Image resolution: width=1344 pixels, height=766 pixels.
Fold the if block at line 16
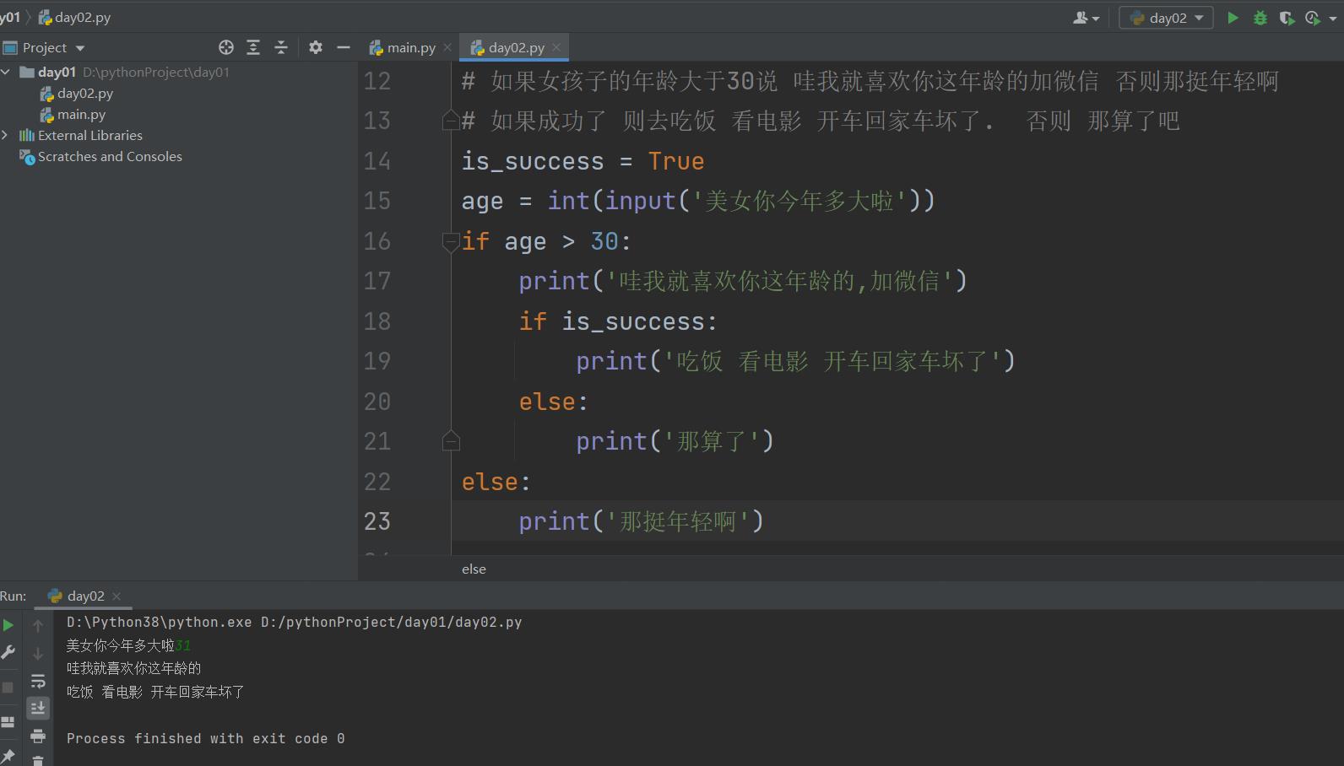pos(451,242)
